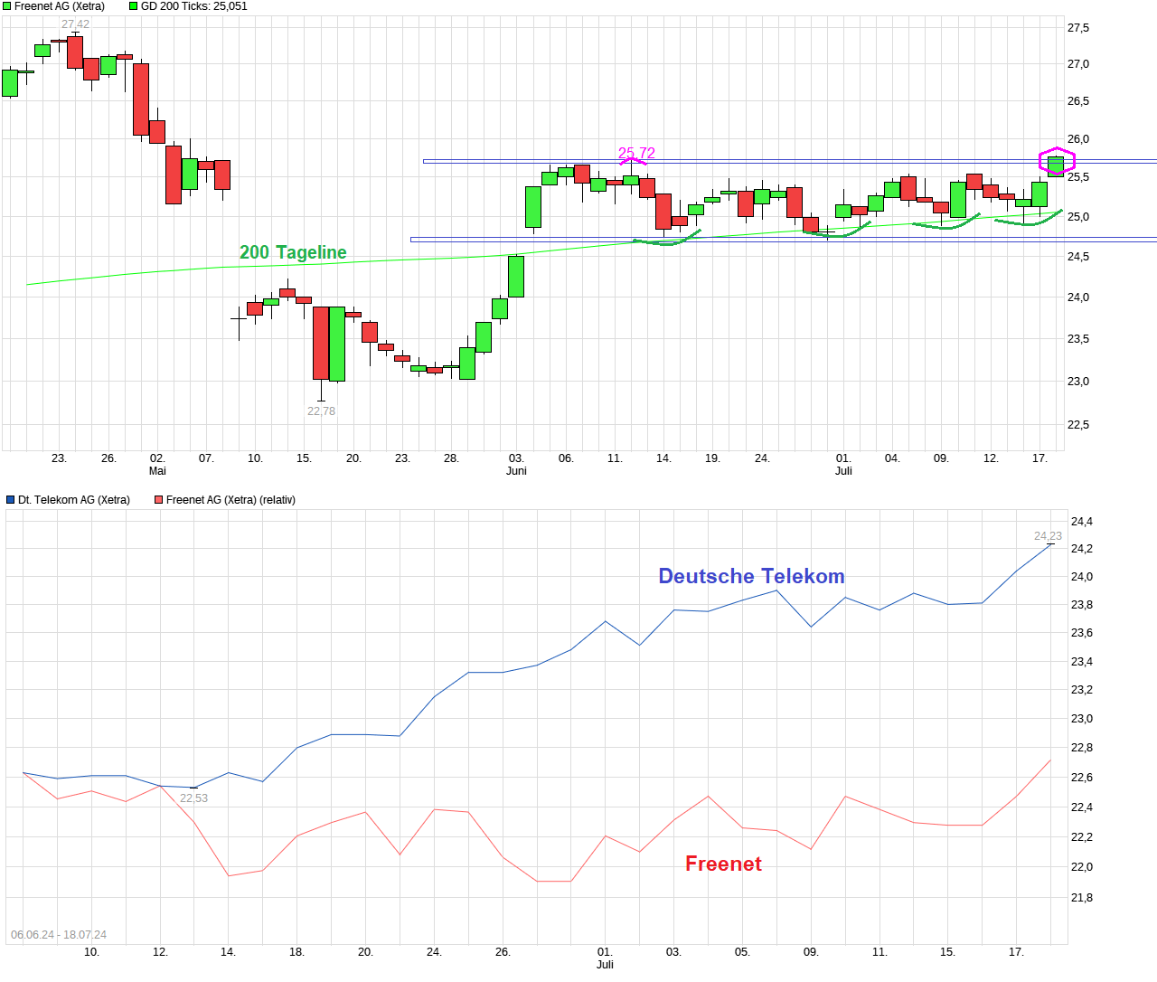Screen dimensions: 1157x982
Task: Click the GD 200 Ticks legend square
Action: [x=134, y=6]
